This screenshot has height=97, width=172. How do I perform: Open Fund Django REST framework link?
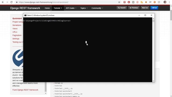click(25, 90)
